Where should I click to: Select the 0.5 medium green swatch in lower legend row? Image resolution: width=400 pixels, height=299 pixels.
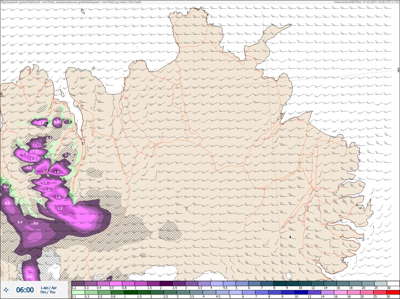[x=104, y=293]
